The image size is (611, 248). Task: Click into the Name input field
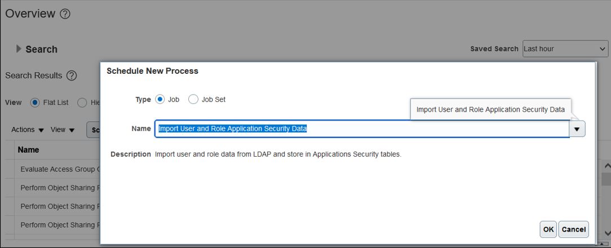tap(362, 129)
